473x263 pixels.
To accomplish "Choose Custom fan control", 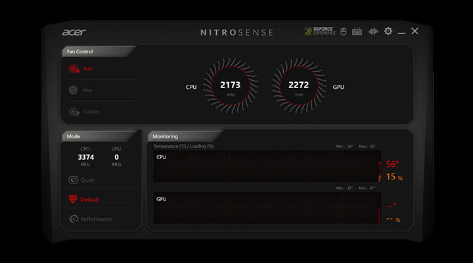I will [x=84, y=112].
